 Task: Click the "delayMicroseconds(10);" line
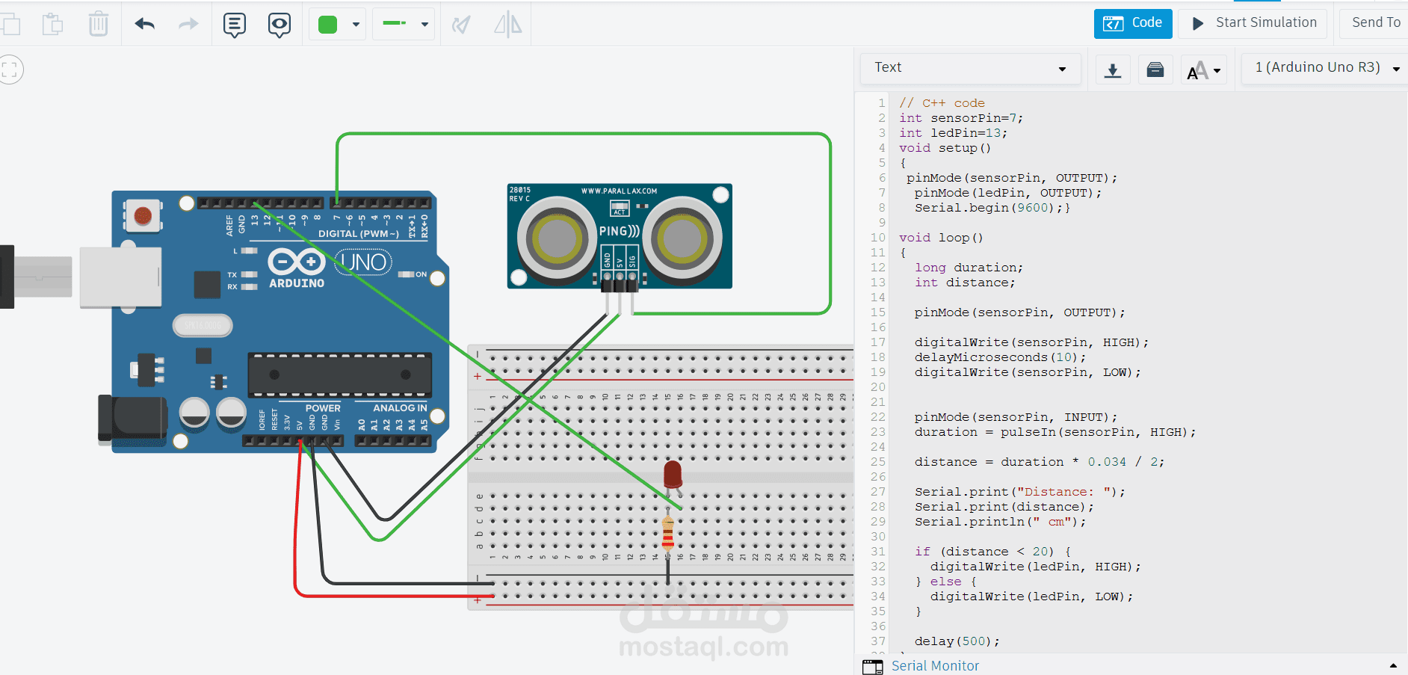1000,357
